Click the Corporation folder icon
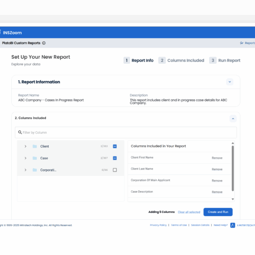The image size is (255, 255). pos(34,170)
